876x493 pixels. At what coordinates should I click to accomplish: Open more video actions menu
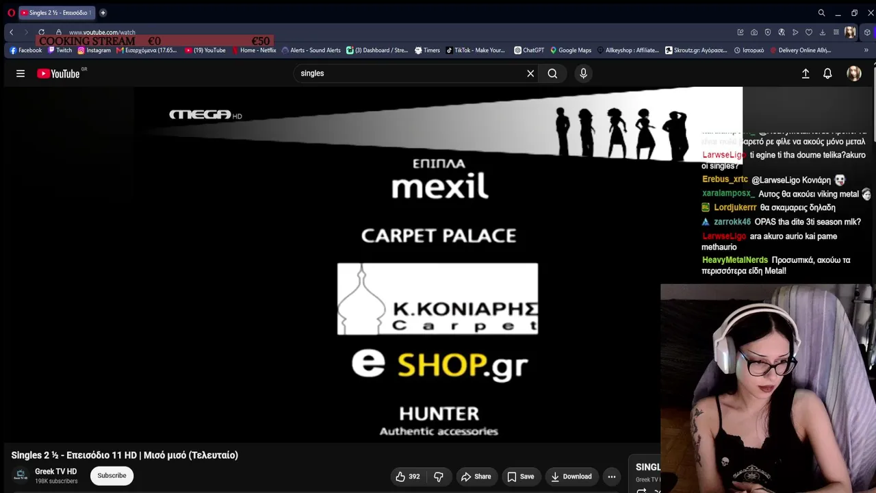click(x=612, y=477)
